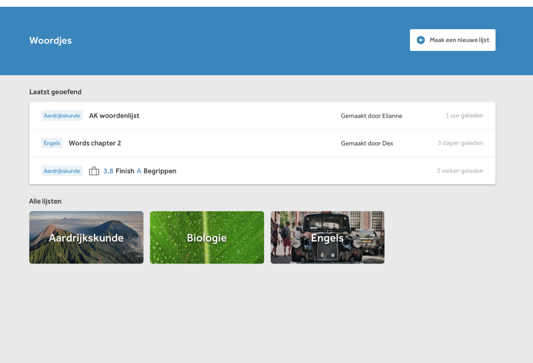Open the Aardrijkskunde mountain card

(x=86, y=237)
